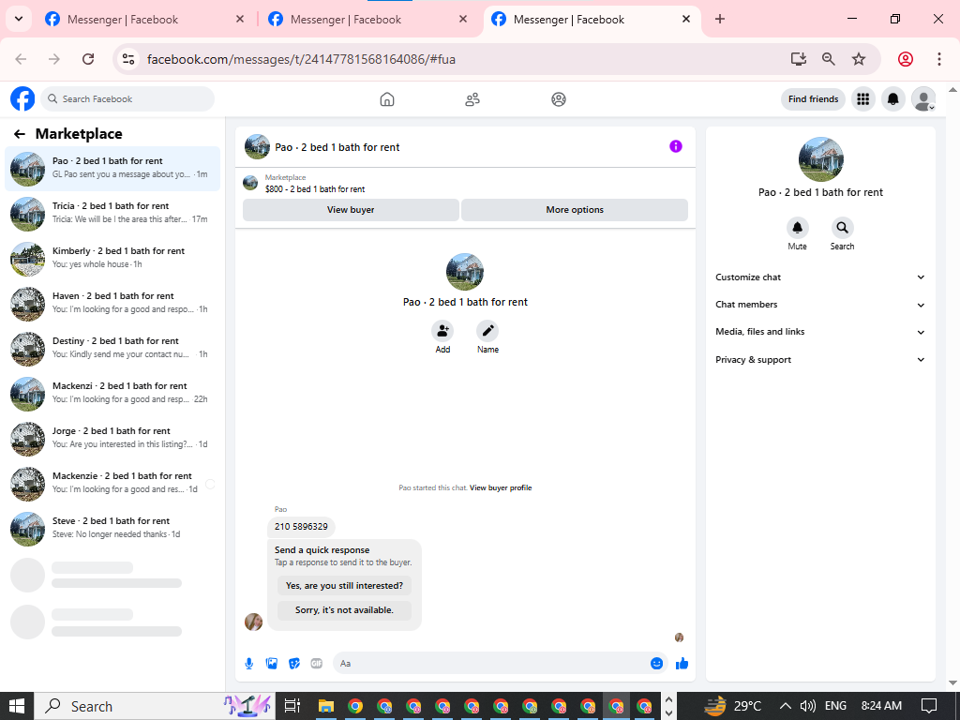Open the tab search dropdown arrow

pos(19,19)
